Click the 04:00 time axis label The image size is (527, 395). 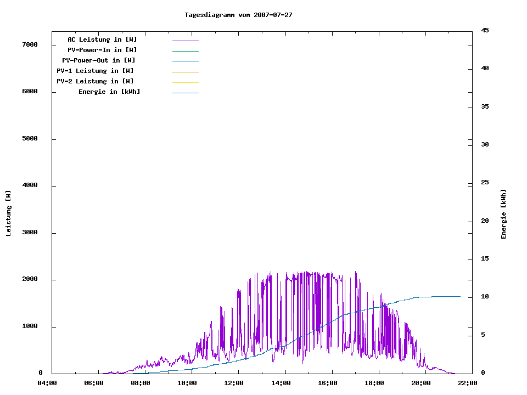pyautogui.click(x=47, y=383)
